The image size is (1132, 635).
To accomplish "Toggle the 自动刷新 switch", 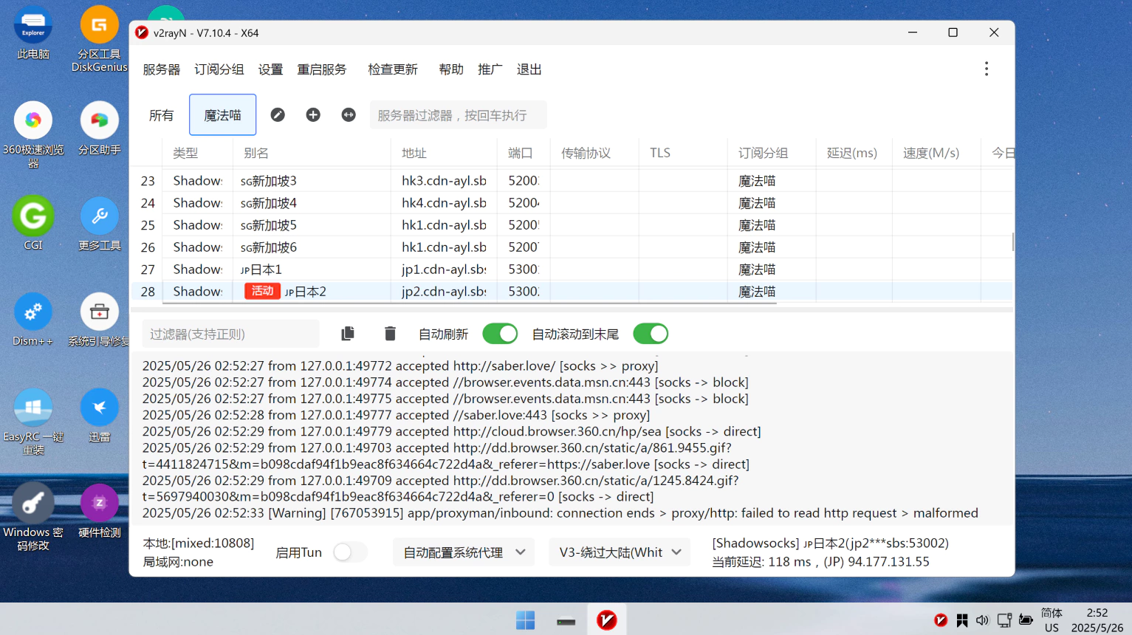I will click(500, 334).
